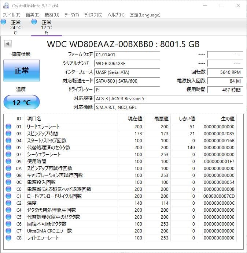Click the status icon for attribute C5 代替処理保留中のセクタ数
The height and width of the screenshot is (253, 247).
(x=8, y=217)
